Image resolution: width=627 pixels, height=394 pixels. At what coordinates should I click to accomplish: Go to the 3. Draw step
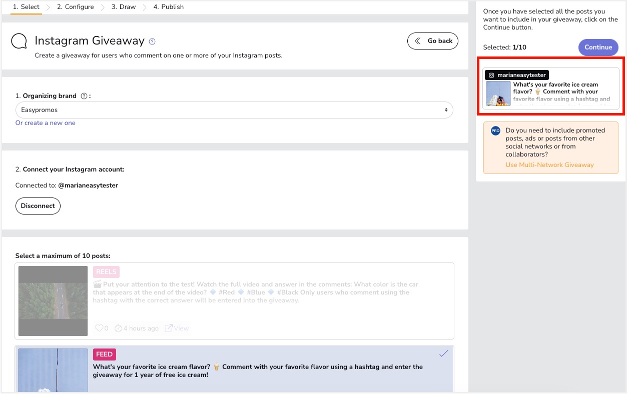pyautogui.click(x=123, y=7)
